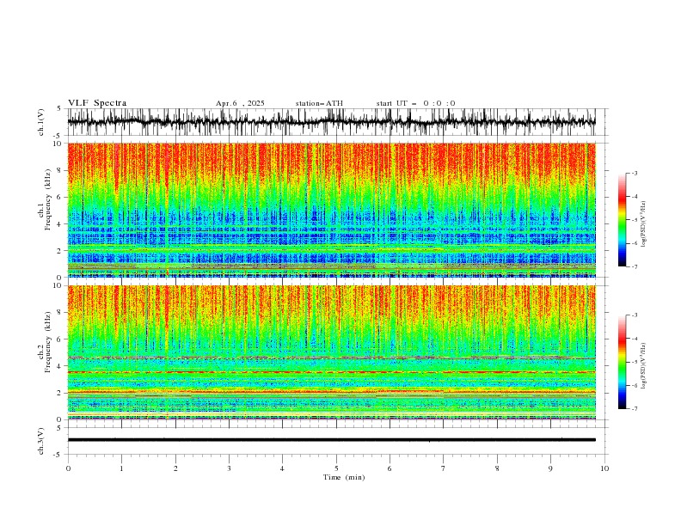Click inside the ch.2 spectrogram panel
This screenshot has width=681, height=526.
click(331, 352)
